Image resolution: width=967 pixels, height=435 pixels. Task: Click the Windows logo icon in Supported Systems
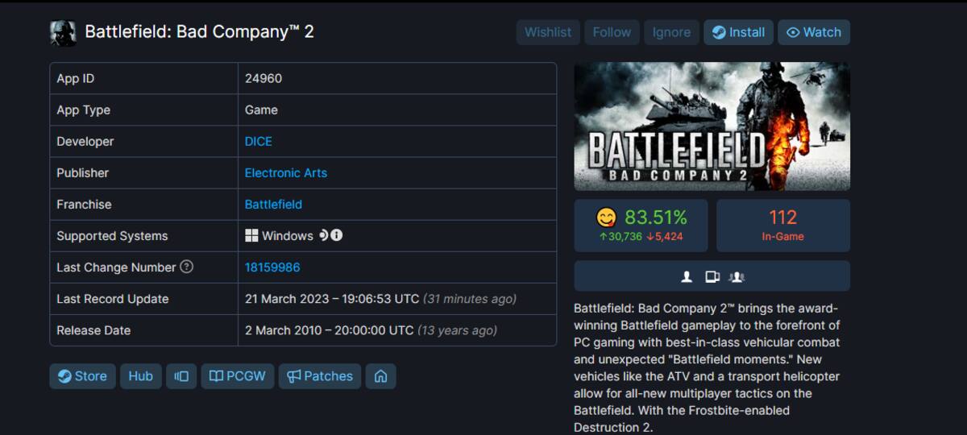point(251,236)
